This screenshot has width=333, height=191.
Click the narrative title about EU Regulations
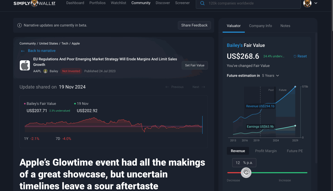pyautogui.click(x=105, y=62)
